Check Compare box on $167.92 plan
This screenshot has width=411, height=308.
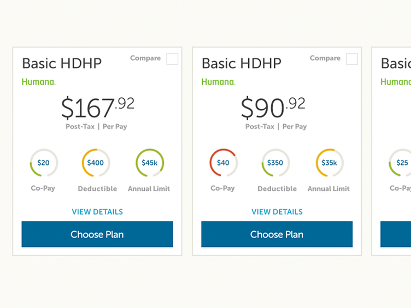point(172,59)
